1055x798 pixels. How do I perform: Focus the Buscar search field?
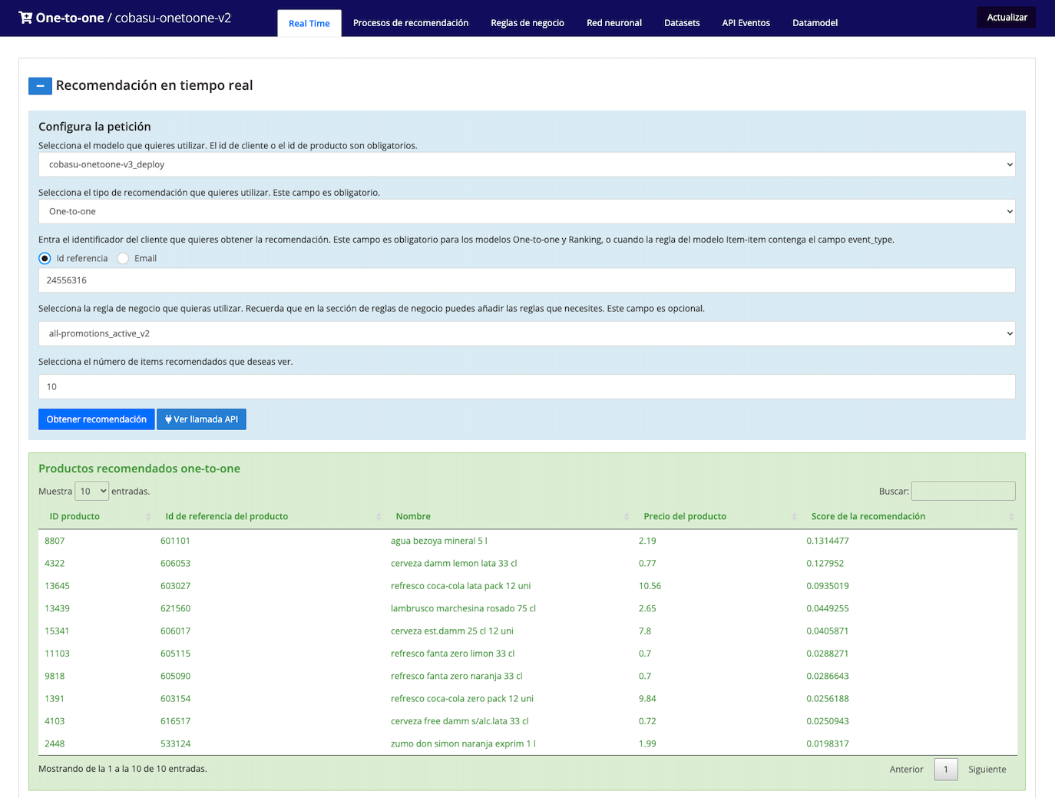[963, 492]
